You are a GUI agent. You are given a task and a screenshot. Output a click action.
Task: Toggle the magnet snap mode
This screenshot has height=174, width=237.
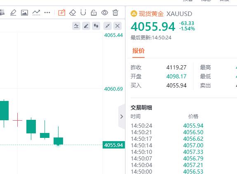(83, 12)
